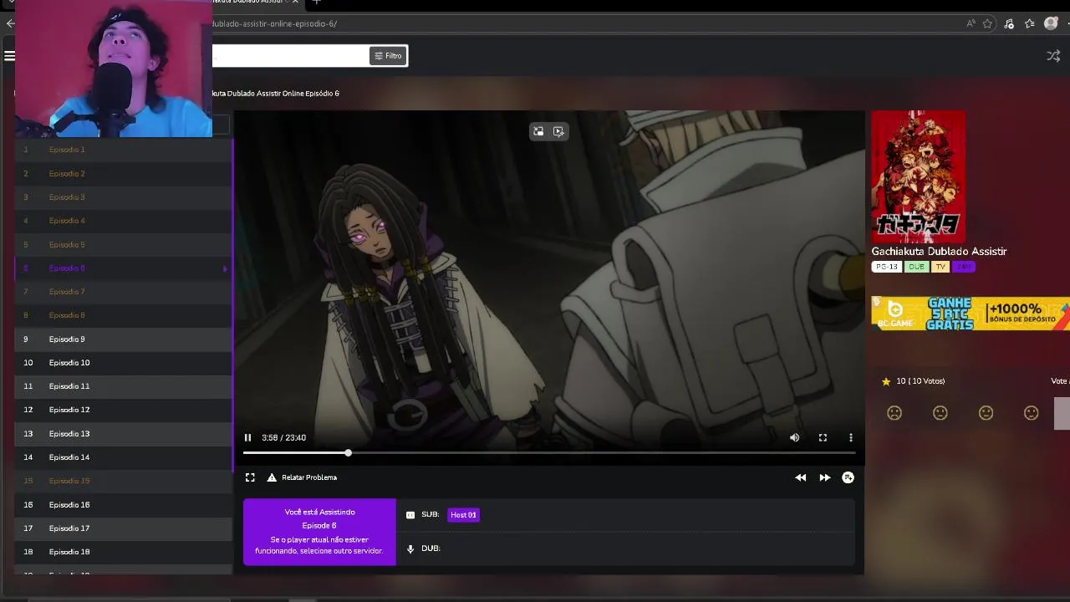Open the hamburger menu icon
1070x602 pixels.
(x=9, y=56)
